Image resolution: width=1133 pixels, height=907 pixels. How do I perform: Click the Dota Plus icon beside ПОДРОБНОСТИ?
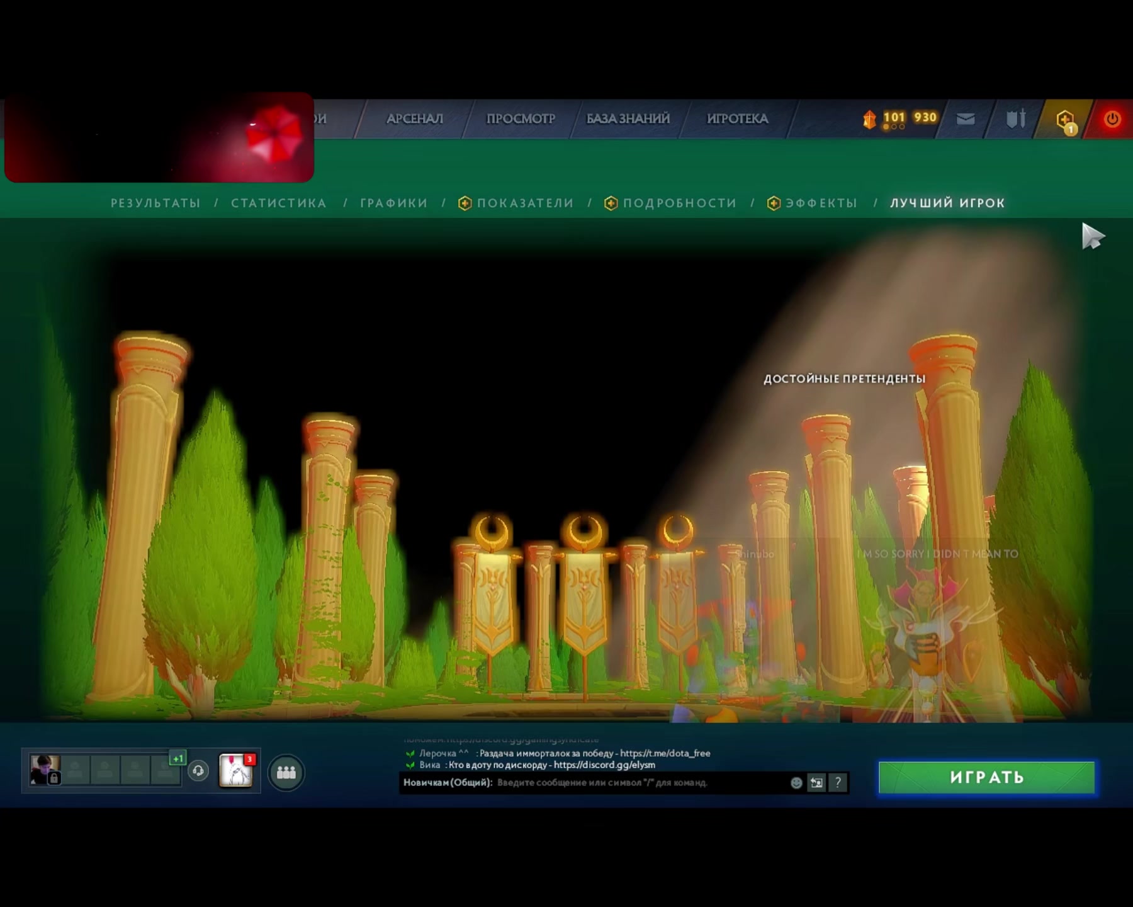611,203
